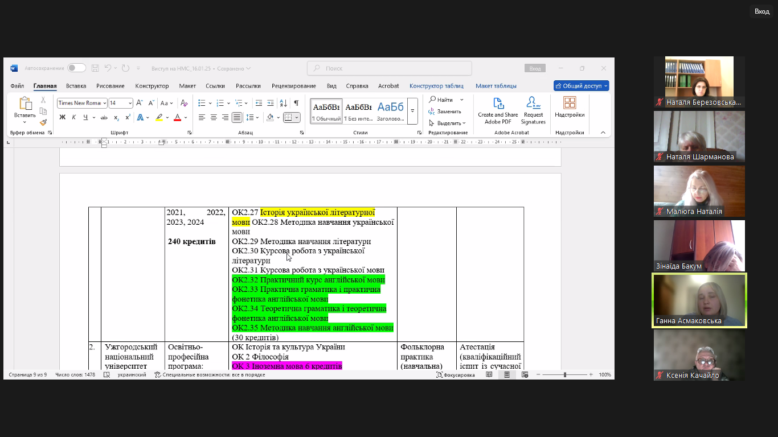
Task: Toggle the Автосохранение switch
Action: 76,68
